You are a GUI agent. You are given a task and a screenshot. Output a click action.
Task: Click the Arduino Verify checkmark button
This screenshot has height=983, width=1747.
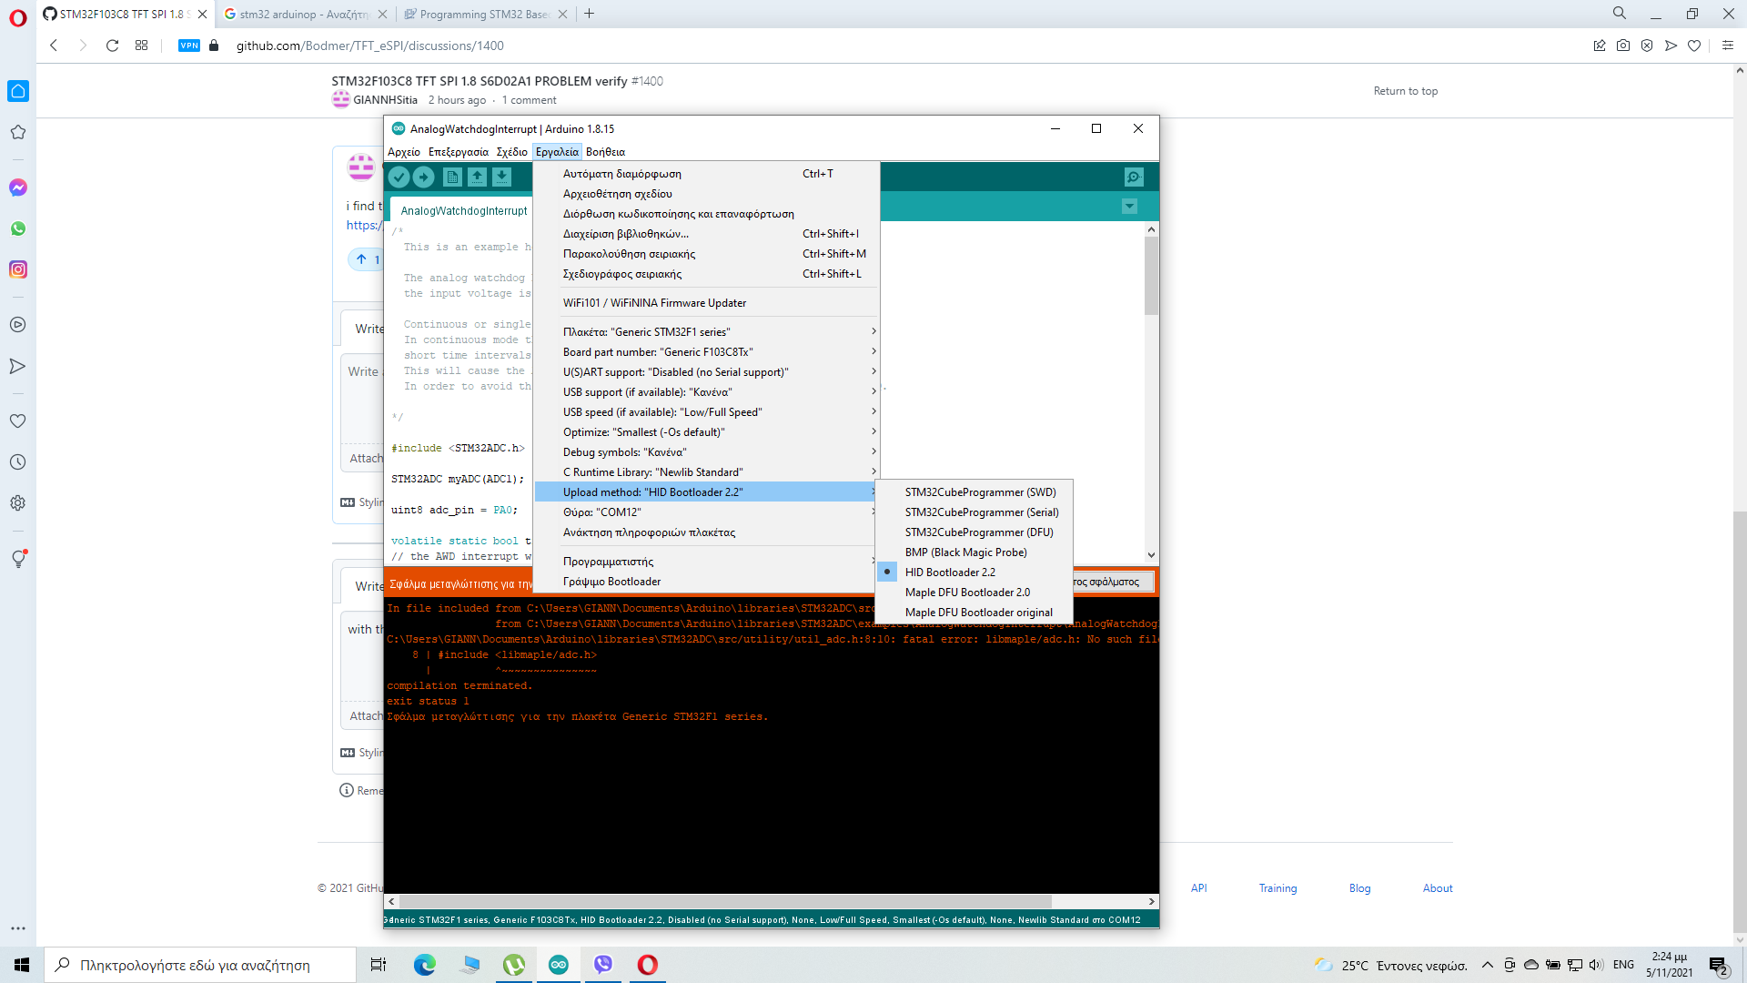pos(399,177)
